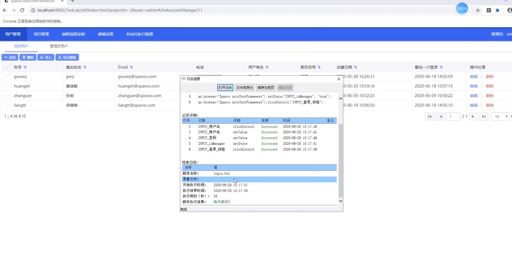Click the 2020-06-18 14:05:10 last login cell
This screenshot has height=266, width=512.
click(433, 105)
